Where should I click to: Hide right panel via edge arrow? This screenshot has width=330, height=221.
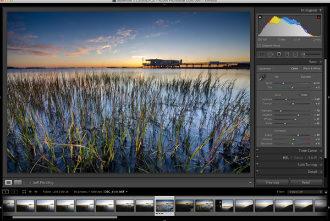point(329,97)
